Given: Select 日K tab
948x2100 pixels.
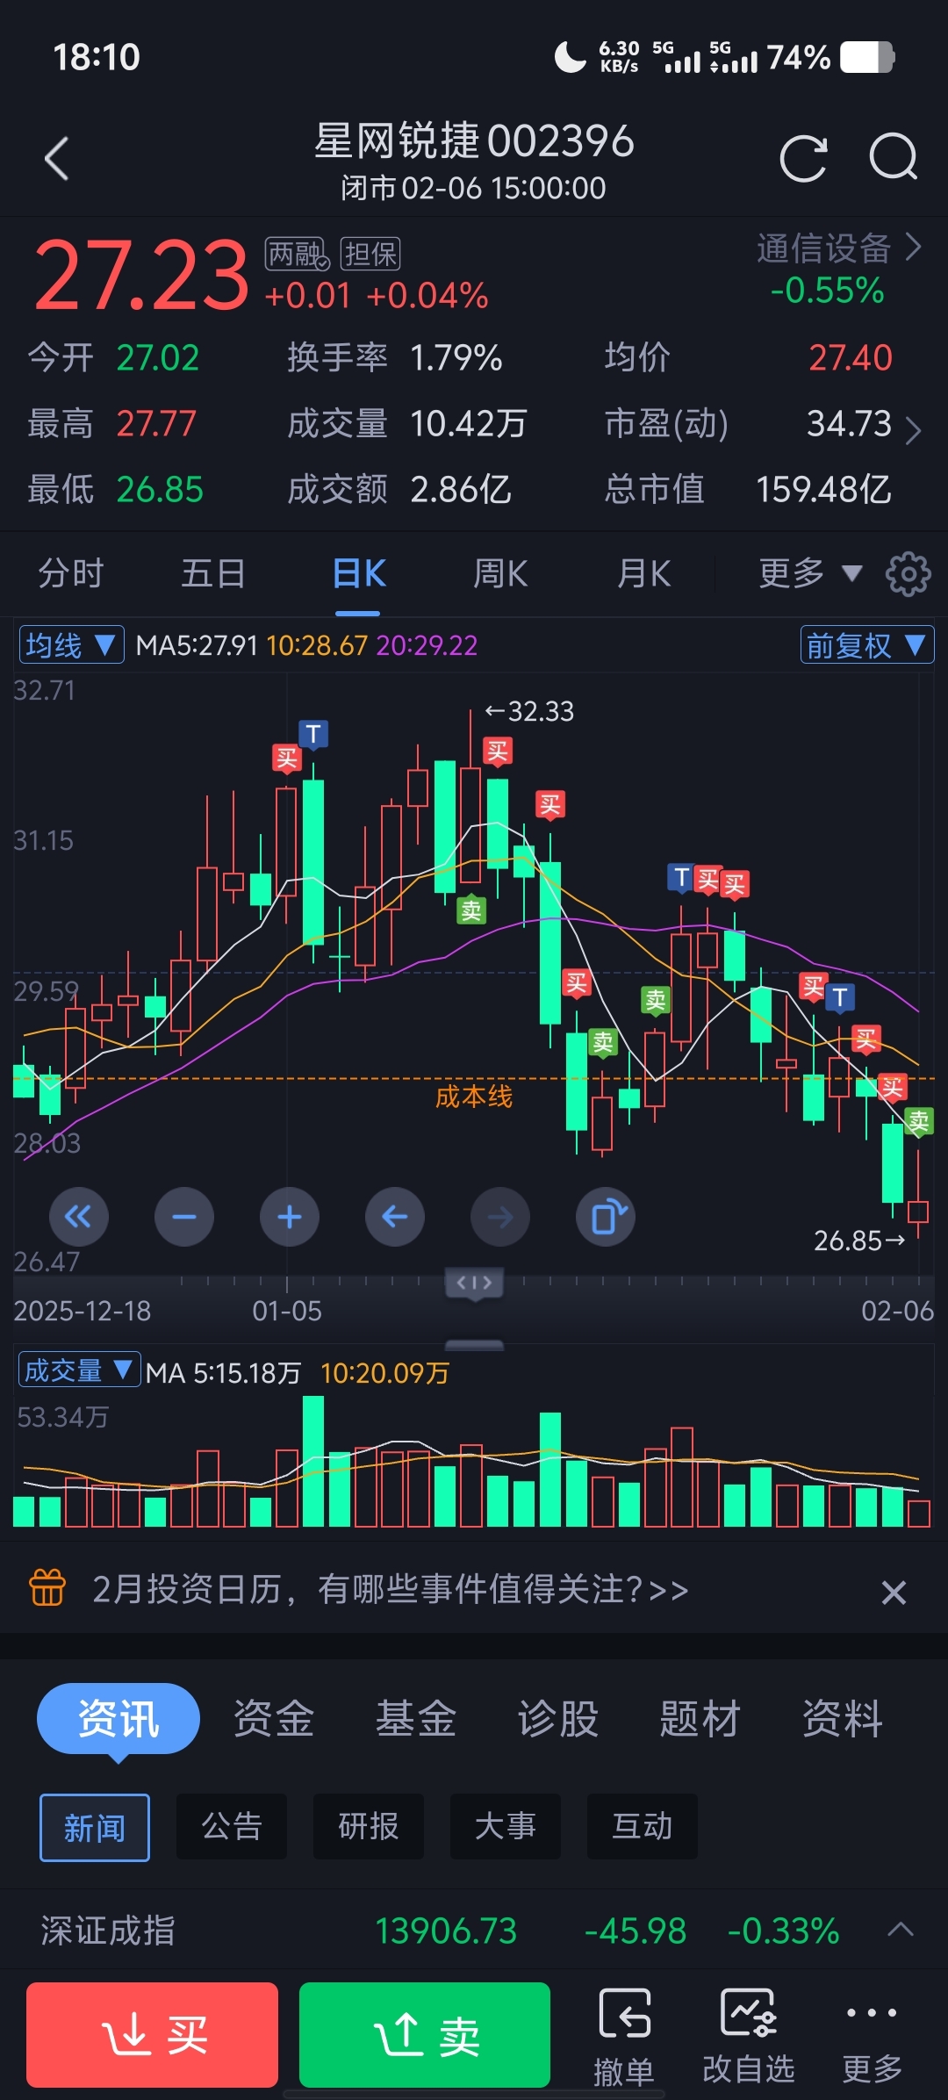Looking at the screenshot, I should (x=359, y=574).
